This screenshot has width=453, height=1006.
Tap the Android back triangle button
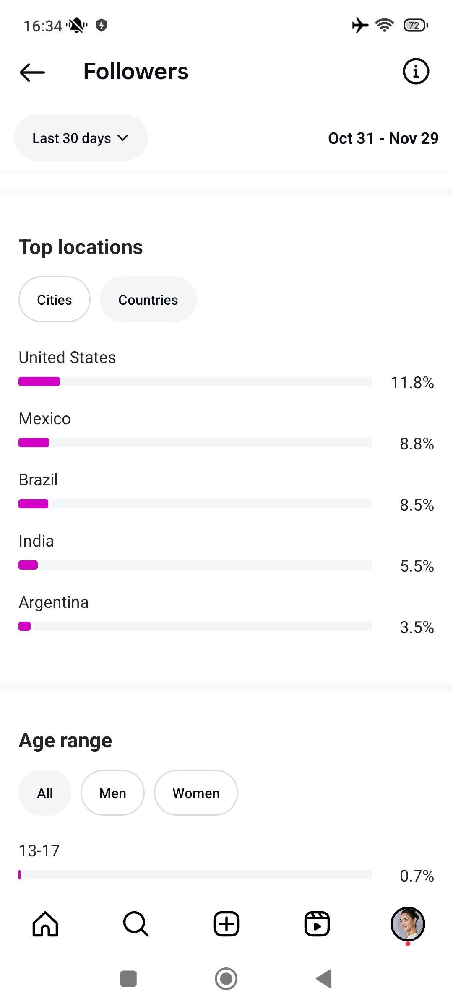324,979
